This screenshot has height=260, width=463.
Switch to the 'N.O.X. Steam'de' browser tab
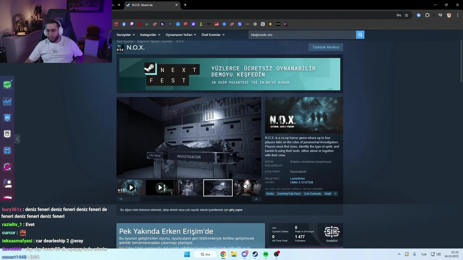(x=149, y=5)
